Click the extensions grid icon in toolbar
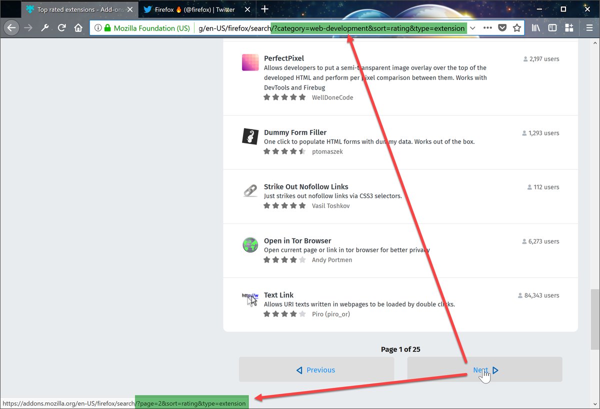This screenshot has height=409, width=600. click(568, 28)
